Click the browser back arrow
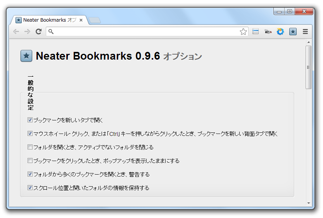This screenshot has height=218, width=323. tap(16, 31)
